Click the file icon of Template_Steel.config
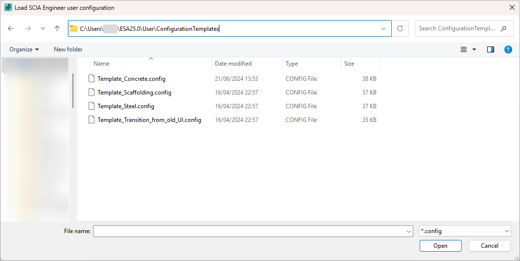The height and width of the screenshot is (261, 520). coord(92,106)
